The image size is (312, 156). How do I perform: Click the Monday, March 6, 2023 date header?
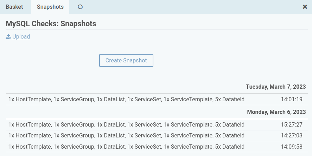pyautogui.click(x=276, y=112)
